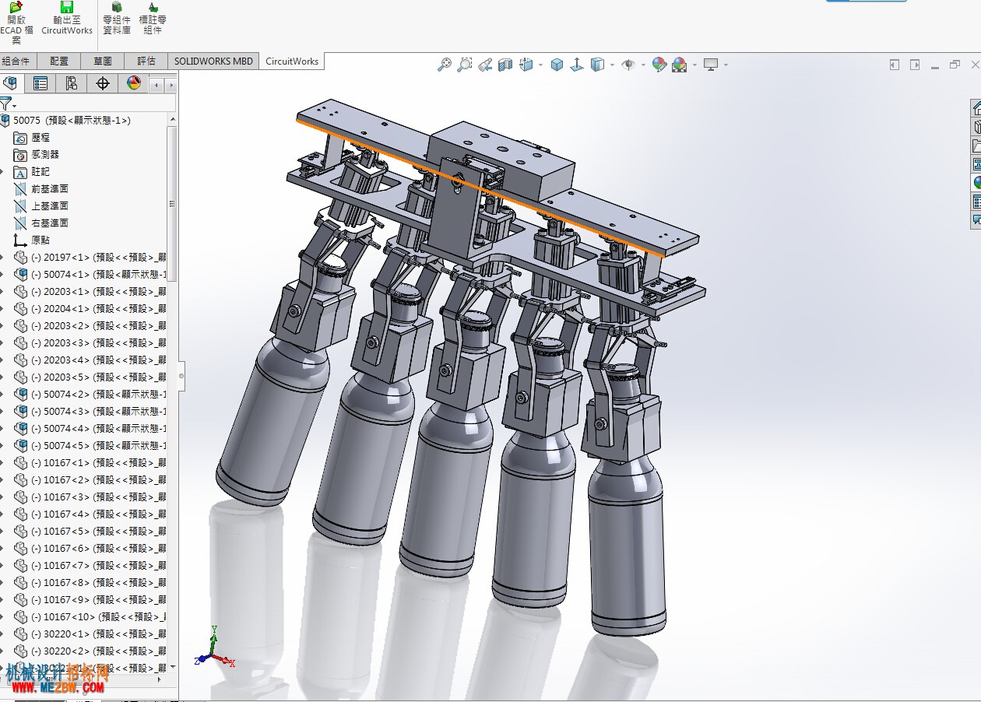Click the expand-right panel icon in viewport

pyautogui.click(x=915, y=65)
